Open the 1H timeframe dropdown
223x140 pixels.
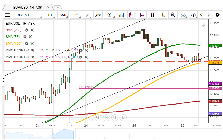click(50, 15)
